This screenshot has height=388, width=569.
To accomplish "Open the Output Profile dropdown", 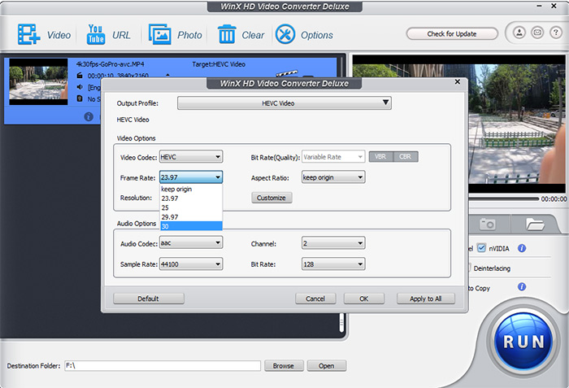I will (284, 103).
